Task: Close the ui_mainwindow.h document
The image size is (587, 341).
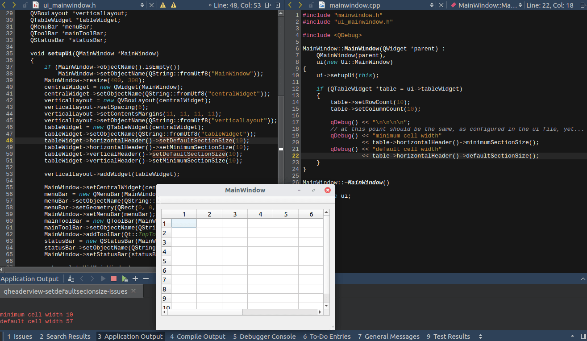Action: pyautogui.click(x=151, y=5)
